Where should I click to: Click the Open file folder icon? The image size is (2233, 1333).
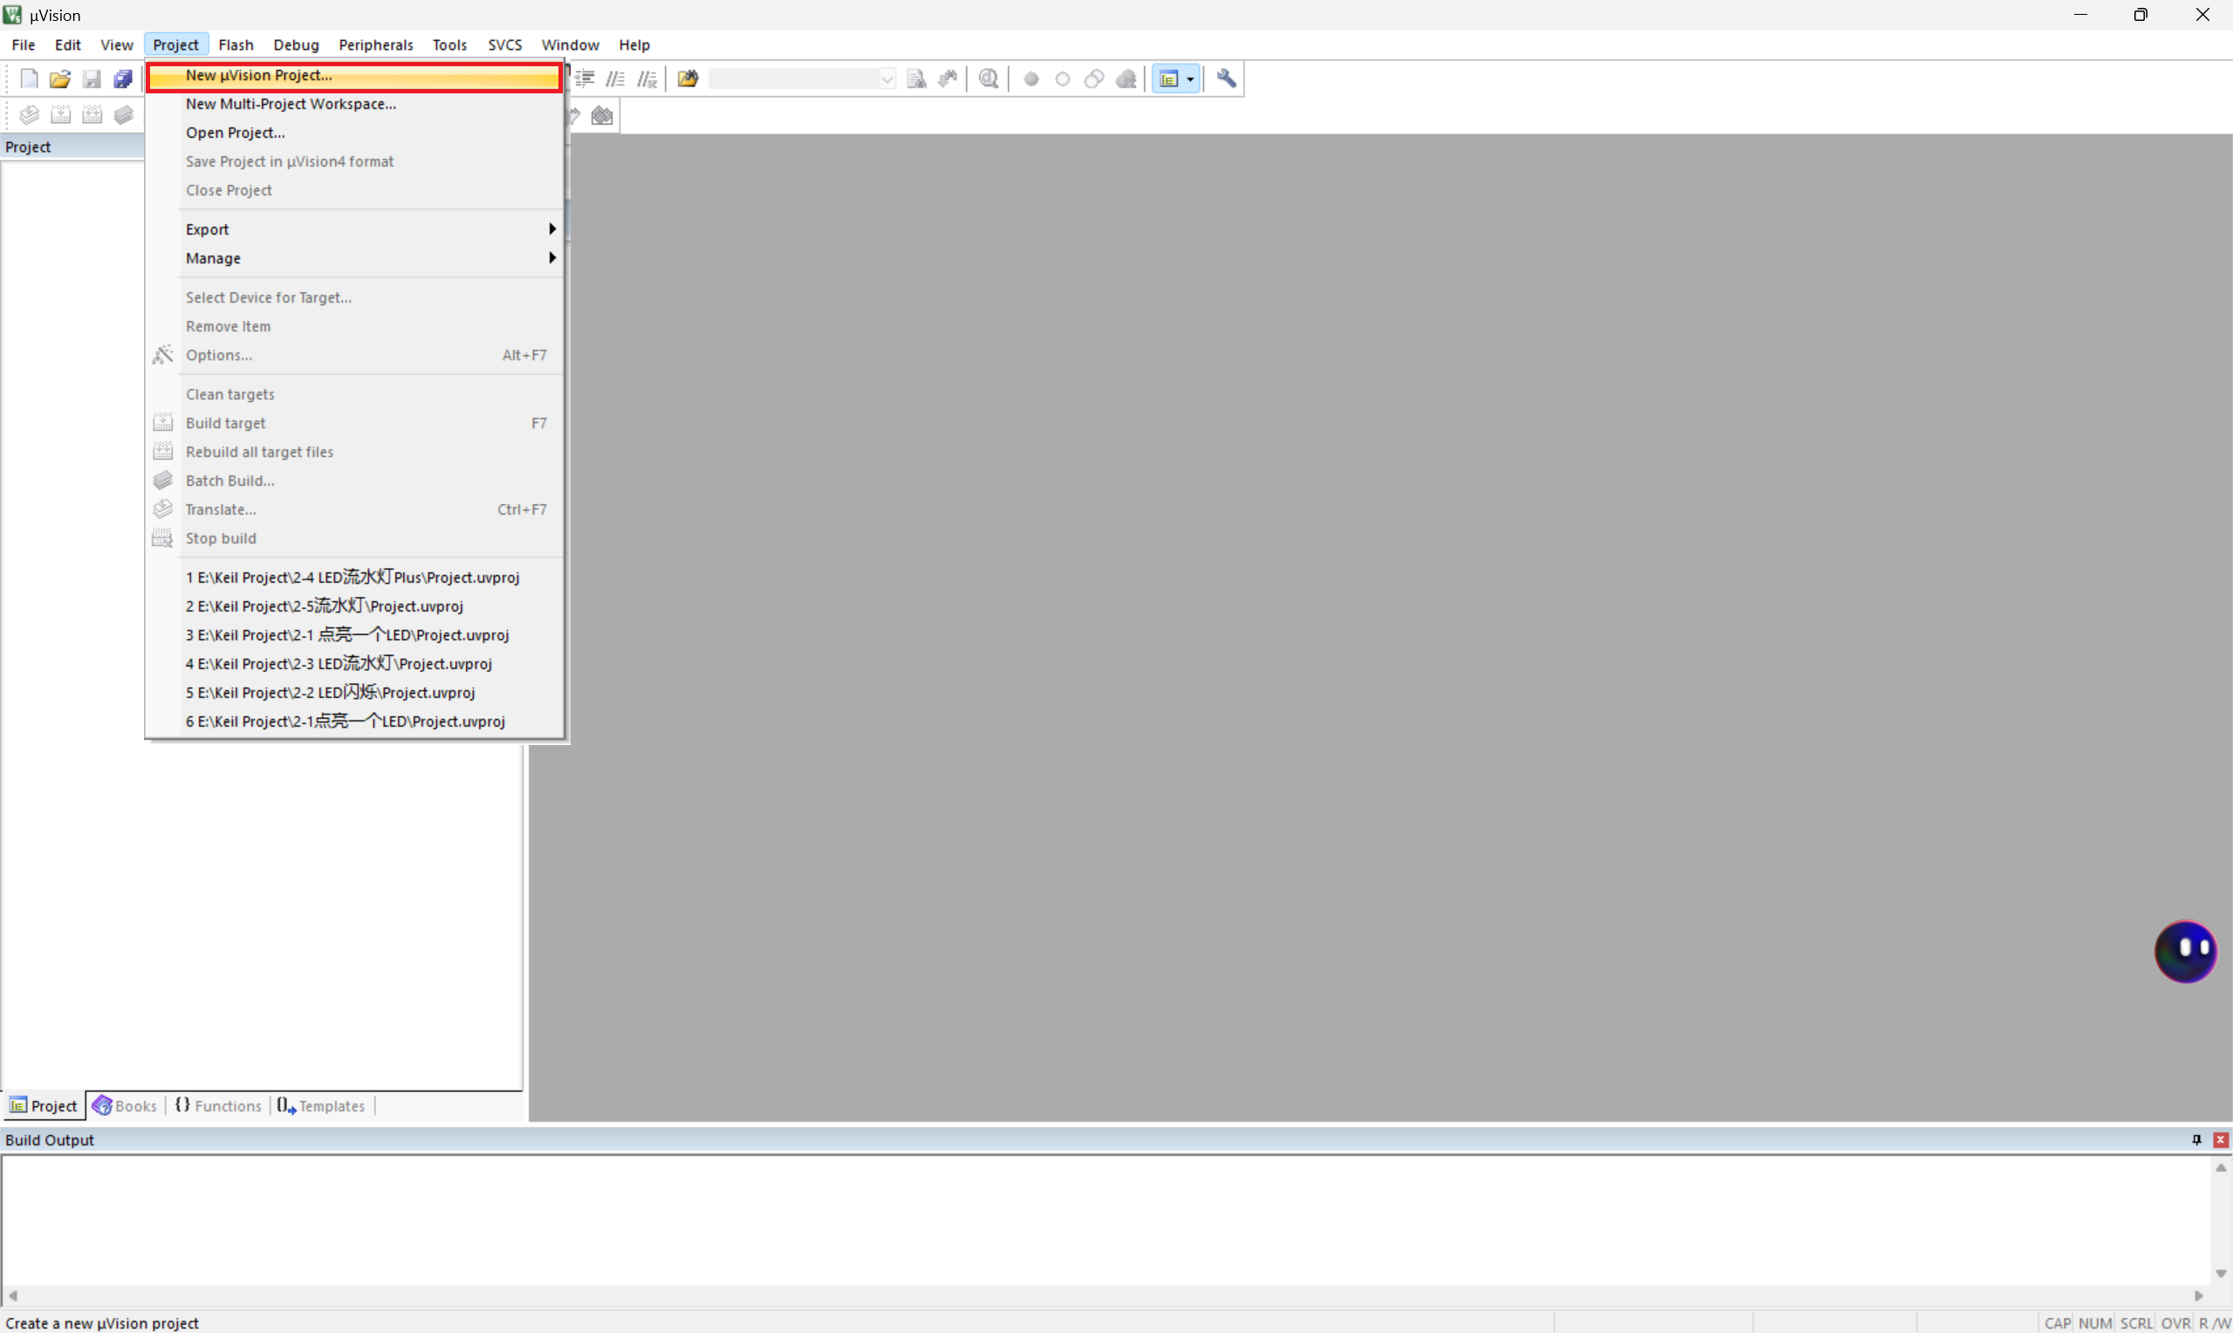60,79
